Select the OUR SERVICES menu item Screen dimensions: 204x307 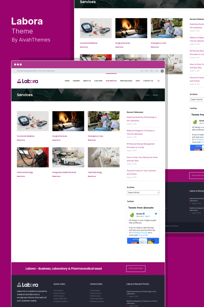[111, 81]
